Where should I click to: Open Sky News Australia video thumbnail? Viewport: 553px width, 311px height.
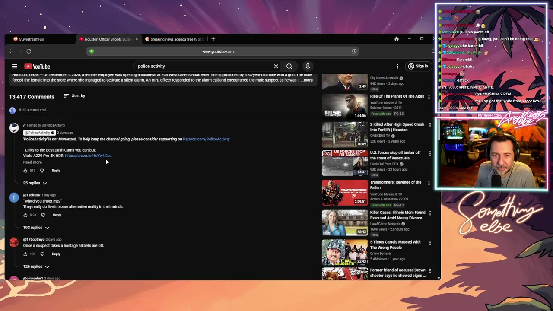[345, 82]
